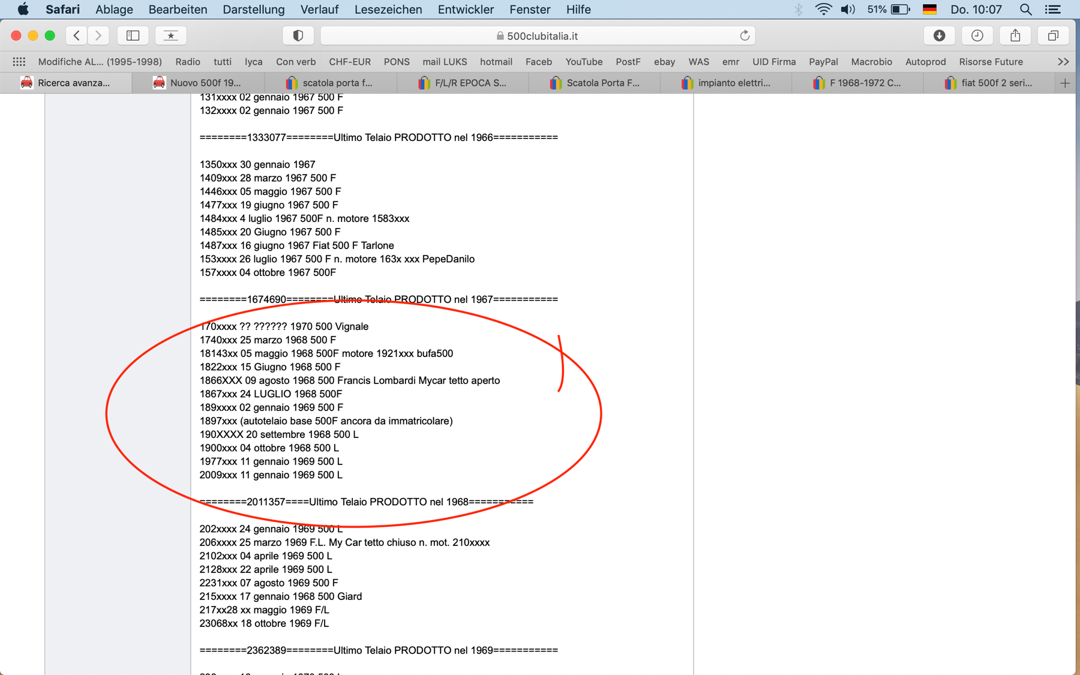This screenshot has height=675, width=1080.
Task: Click the line '1487xxx 16 giugno 1967 Fiat 500 F Tarlone'
Action: pyautogui.click(x=296, y=245)
